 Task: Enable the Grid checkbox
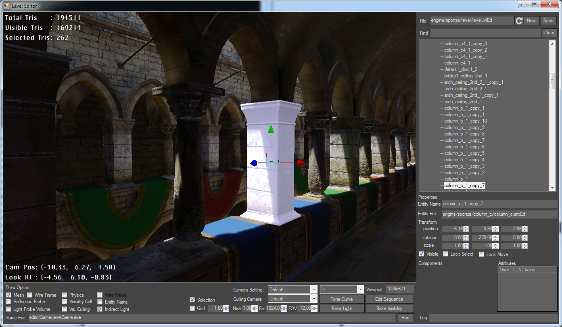tap(192, 308)
